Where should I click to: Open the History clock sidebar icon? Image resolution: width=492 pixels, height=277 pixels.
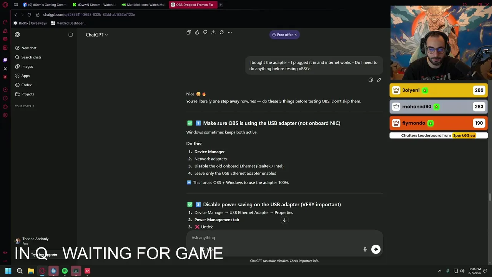tap(5, 98)
